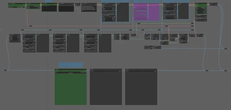Select the narrower right purple node

tap(154, 12)
